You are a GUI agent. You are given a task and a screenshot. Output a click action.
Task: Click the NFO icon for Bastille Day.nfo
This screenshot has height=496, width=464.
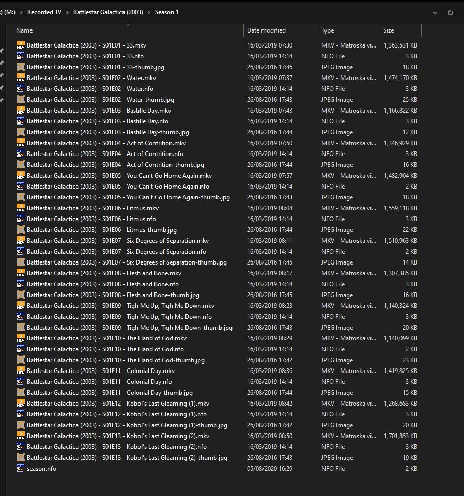click(x=21, y=121)
